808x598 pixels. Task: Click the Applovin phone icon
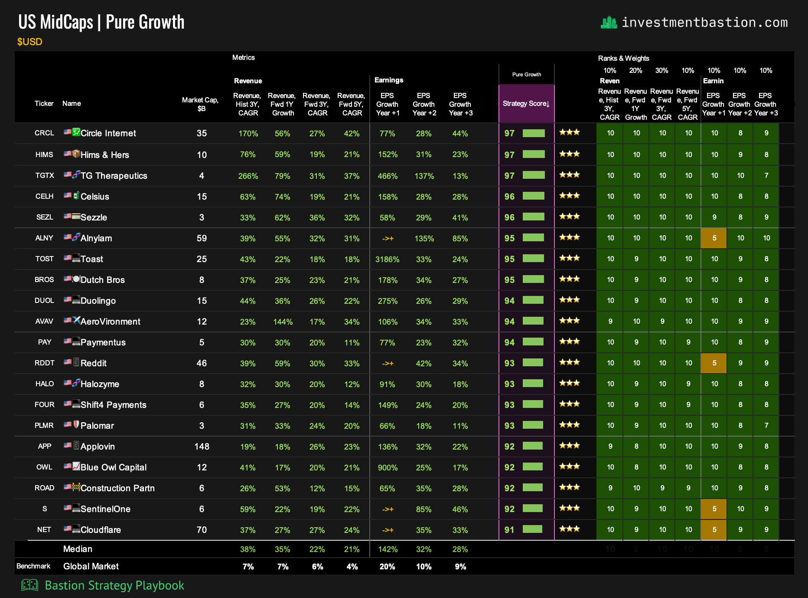pyautogui.click(x=76, y=445)
